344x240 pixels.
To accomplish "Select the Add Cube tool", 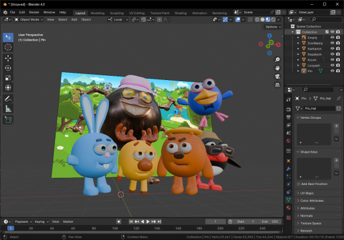I will tap(8, 120).
